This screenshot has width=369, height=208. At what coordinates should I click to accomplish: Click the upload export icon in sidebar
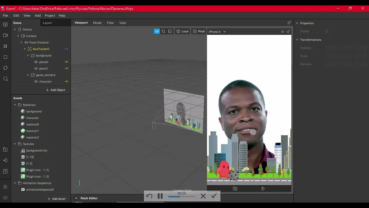tap(5, 171)
